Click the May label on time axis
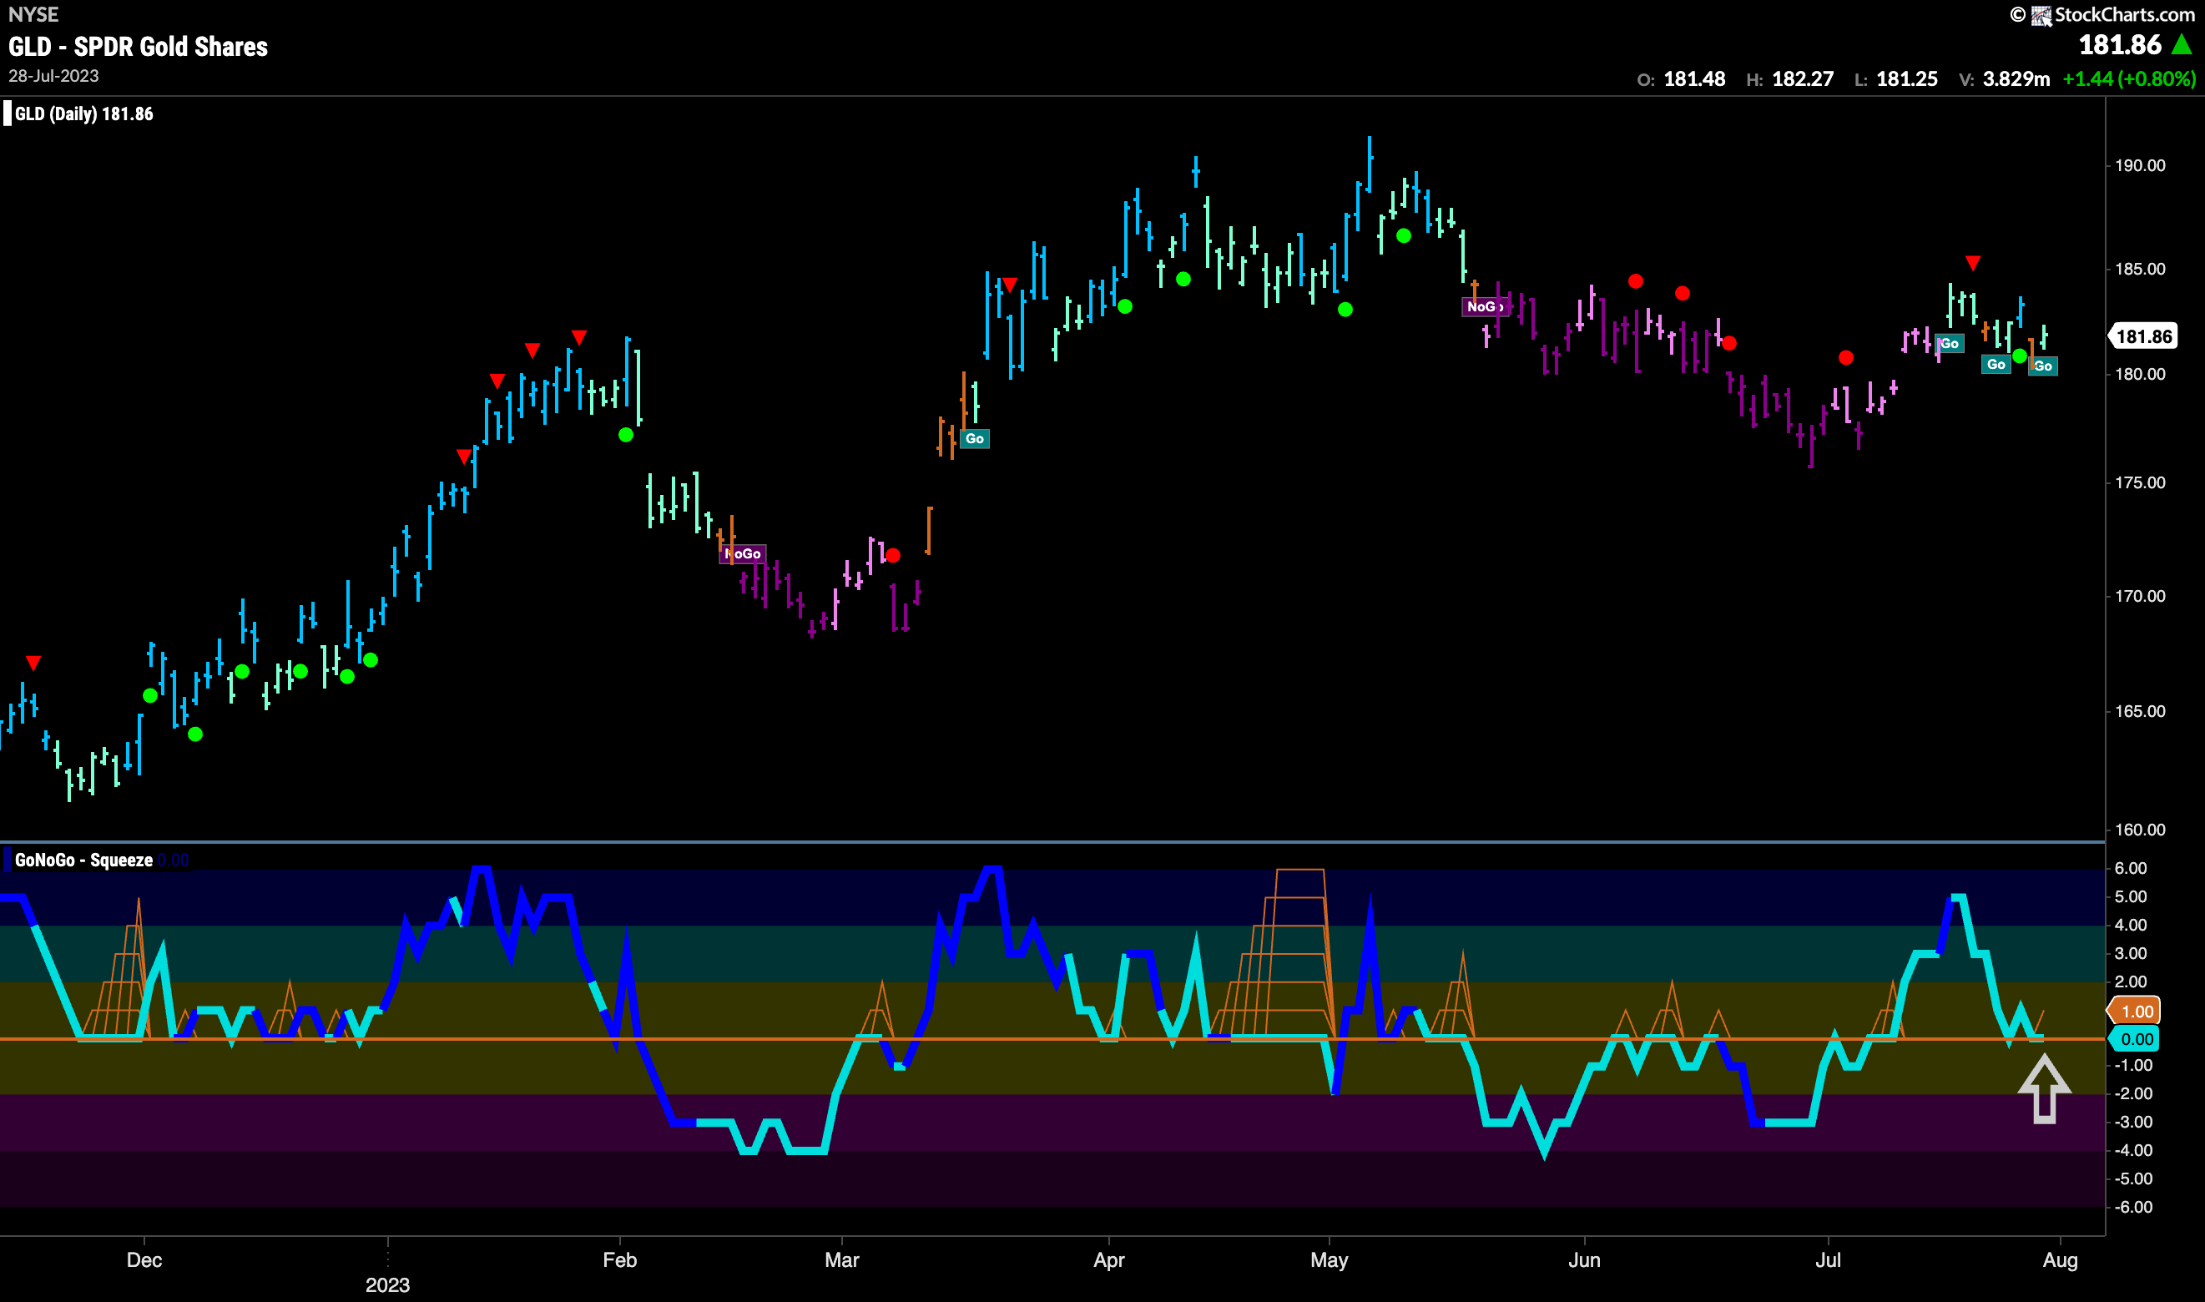 1329,1261
